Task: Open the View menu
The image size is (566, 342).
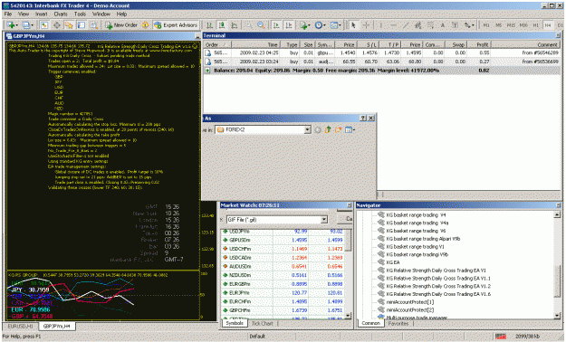Action: click(x=24, y=14)
